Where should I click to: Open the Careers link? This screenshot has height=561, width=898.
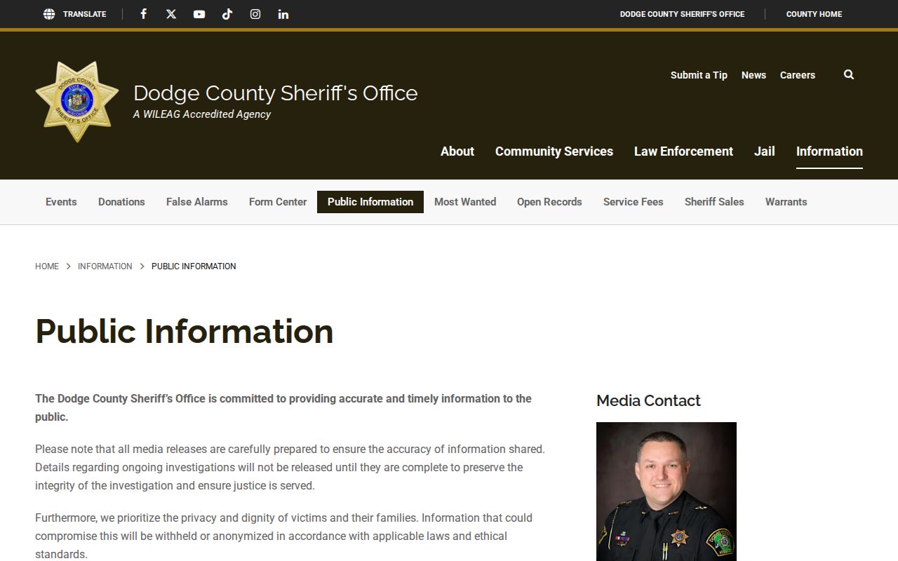click(x=798, y=75)
